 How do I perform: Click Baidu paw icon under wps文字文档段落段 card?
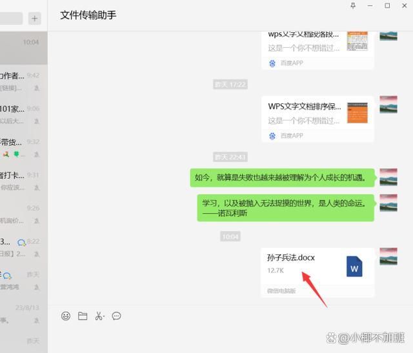272,63
